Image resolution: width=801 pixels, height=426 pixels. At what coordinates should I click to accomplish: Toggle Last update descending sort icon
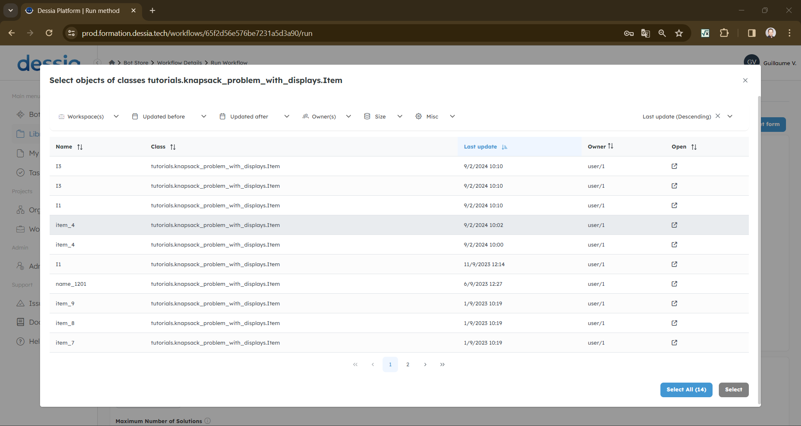tap(504, 147)
